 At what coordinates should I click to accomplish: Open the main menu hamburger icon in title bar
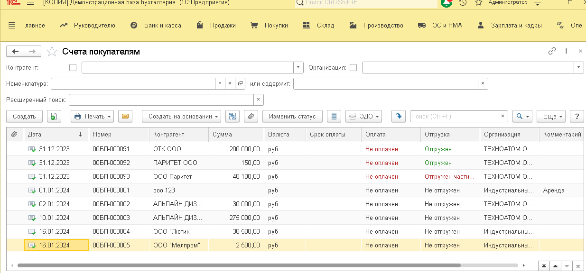coord(30,3)
